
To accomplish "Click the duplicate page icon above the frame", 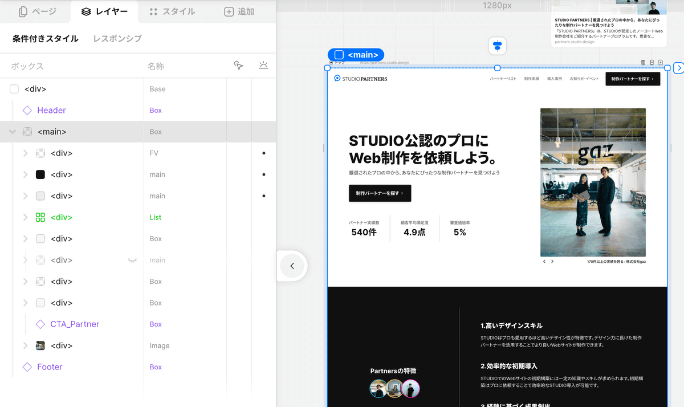I will pos(652,62).
